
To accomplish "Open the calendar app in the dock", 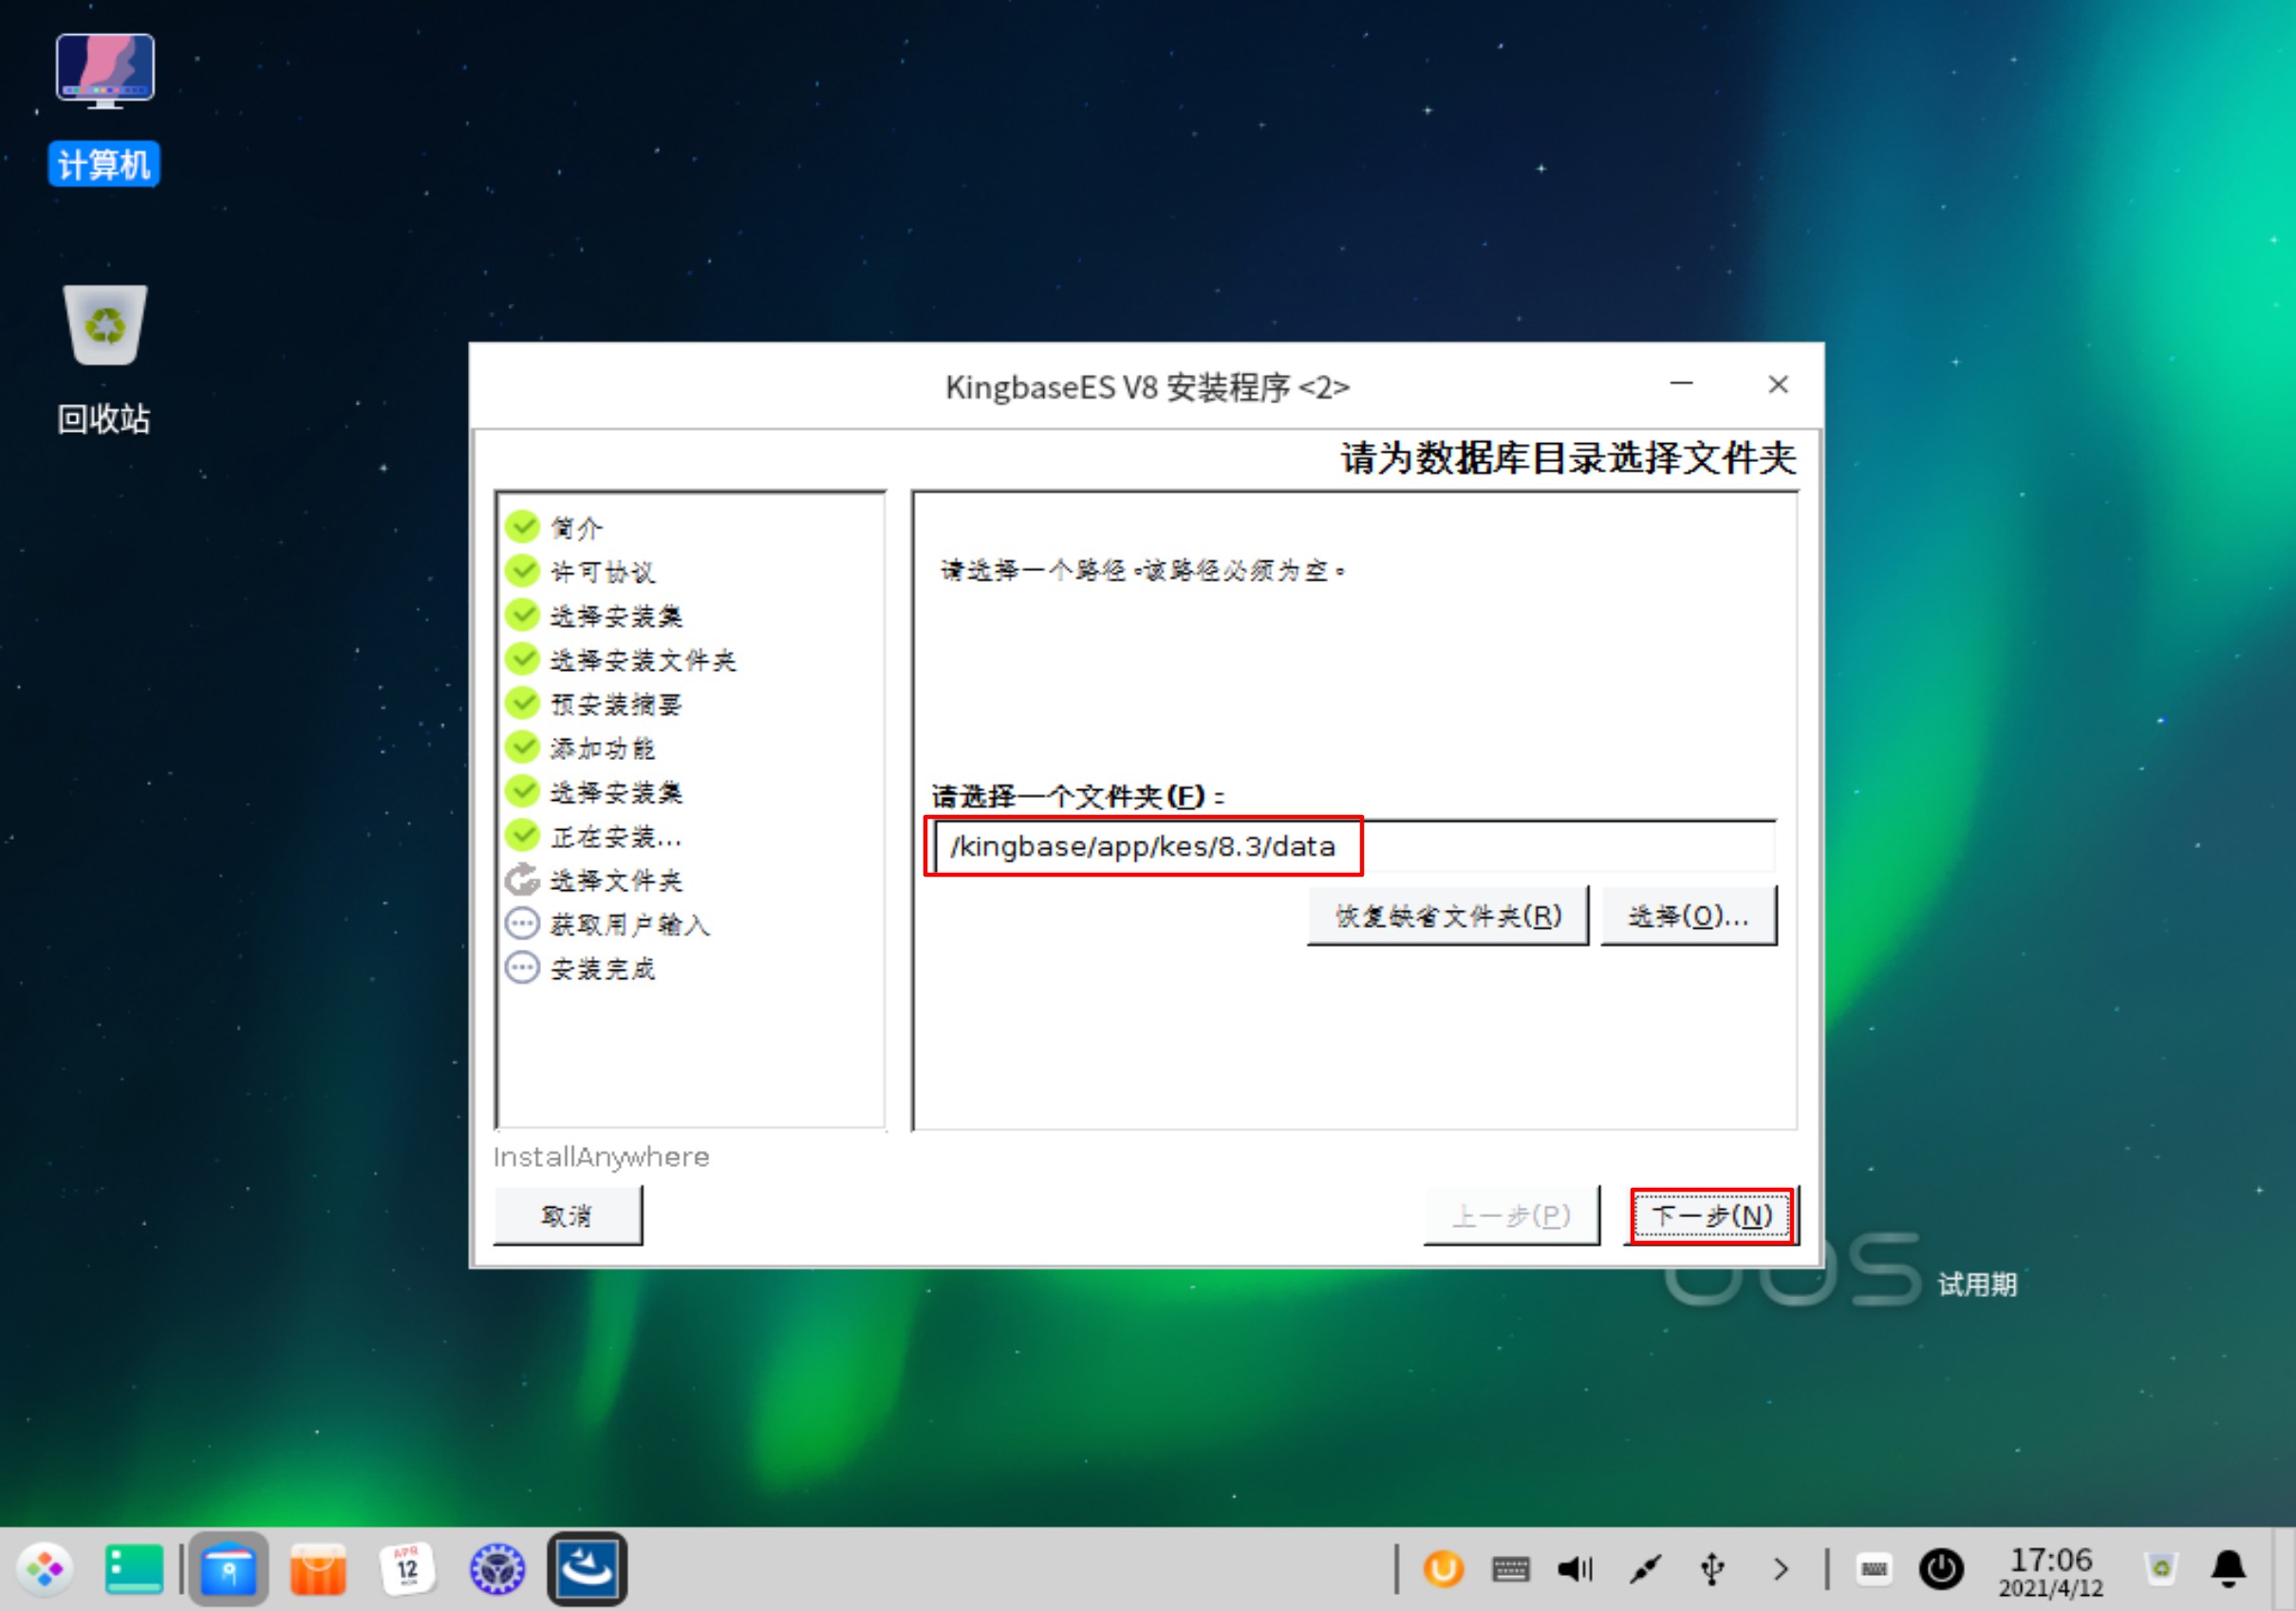I will point(407,1569).
